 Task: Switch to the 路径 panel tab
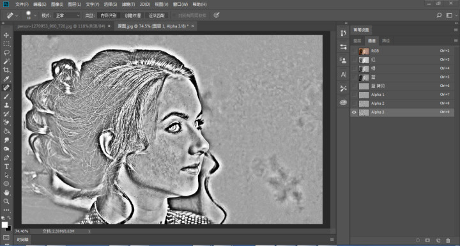click(x=386, y=41)
